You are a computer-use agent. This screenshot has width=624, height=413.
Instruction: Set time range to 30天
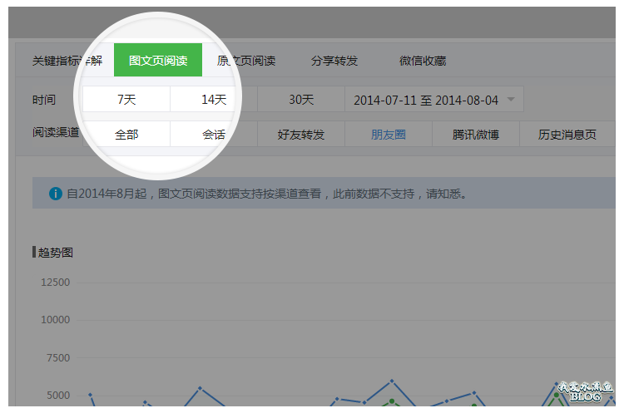301,100
